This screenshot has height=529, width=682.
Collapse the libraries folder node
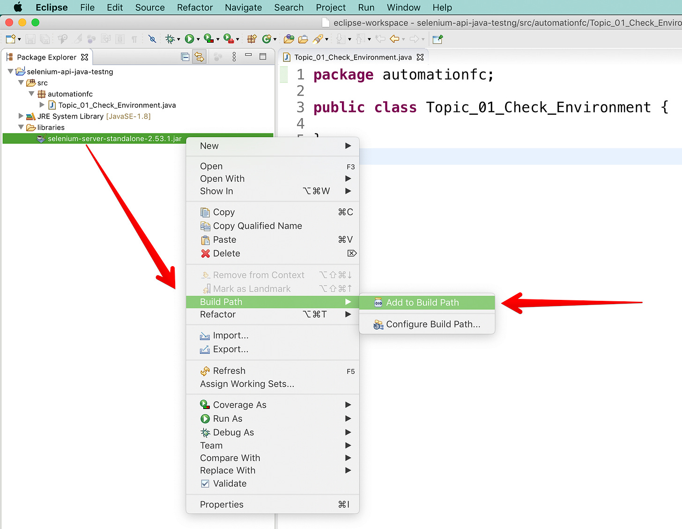pos(21,127)
